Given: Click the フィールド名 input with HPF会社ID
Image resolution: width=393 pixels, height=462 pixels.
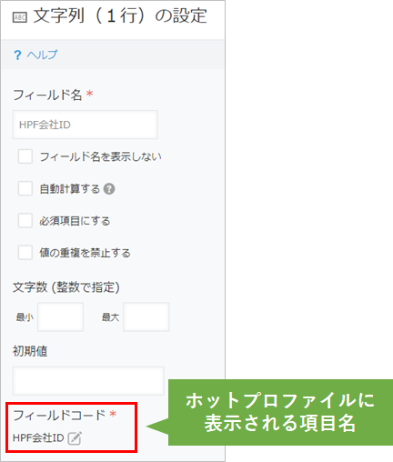Looking at the screenshot, I should point(86,125).
